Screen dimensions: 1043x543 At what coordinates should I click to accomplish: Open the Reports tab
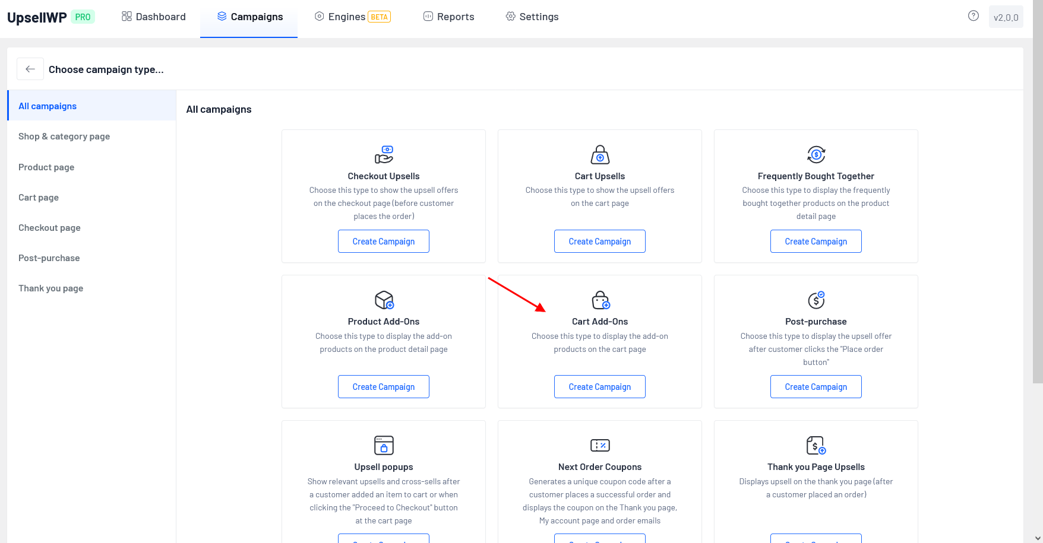pos(448,17)
